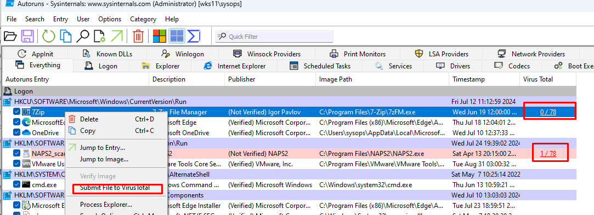The height and width of the screenshot is (215, 594).
Task: Click the magnifier Find toolbar icon
Action: 83,36
